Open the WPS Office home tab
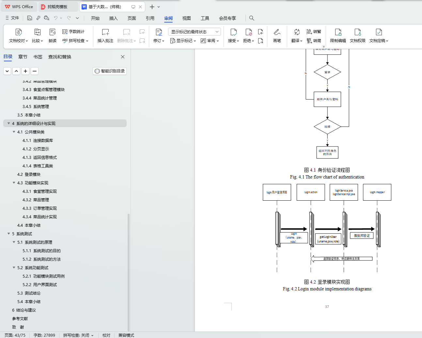 point(19,7)
